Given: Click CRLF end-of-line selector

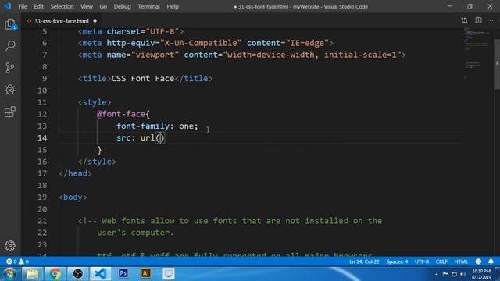Looking at the screenshot, I should click(441, 261).
